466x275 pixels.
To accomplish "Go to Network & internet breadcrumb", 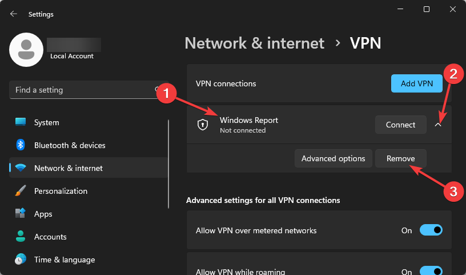I will [x=255, y=43].
